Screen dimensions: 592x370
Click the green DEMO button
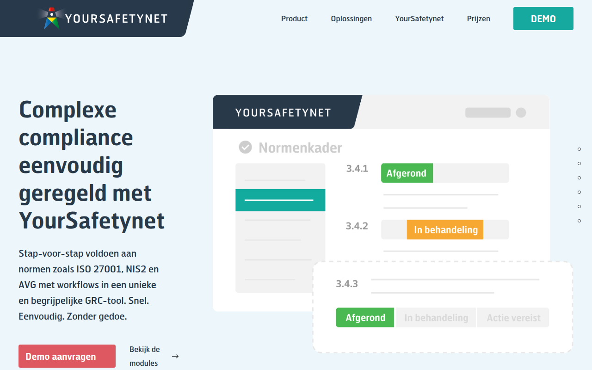[x=543, y=18]
